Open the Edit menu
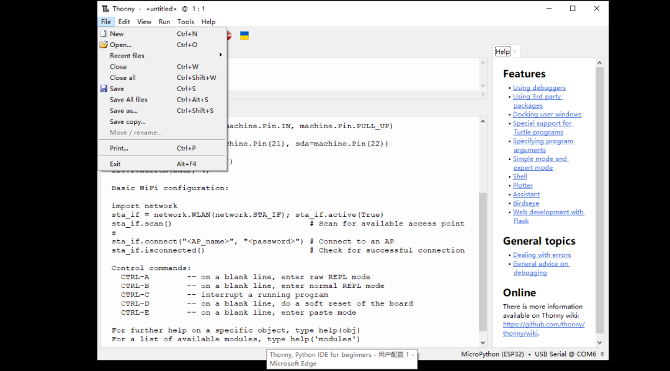 pos(124,22)
